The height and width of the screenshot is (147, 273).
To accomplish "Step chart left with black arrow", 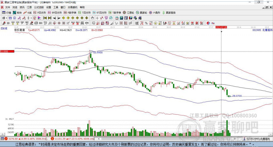I will [x=54, y=18].
